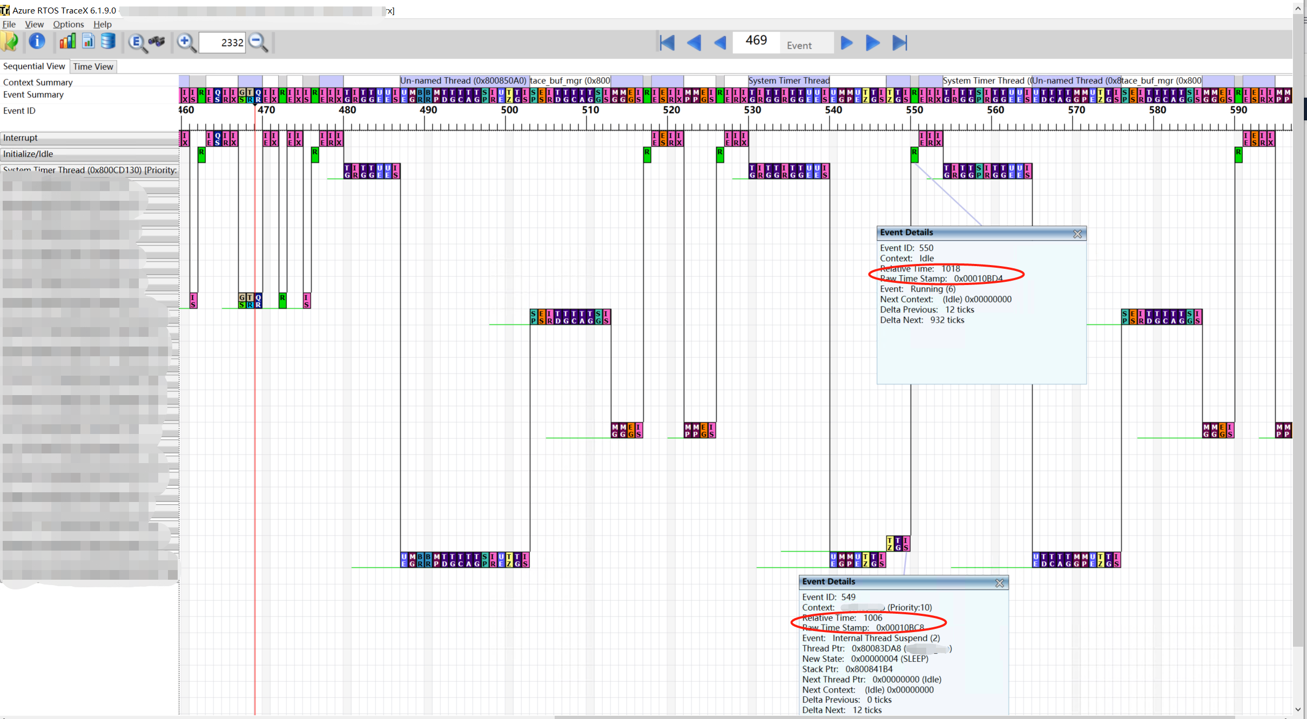Click the document report chart icon
1307x719 pixels.
(x=88, y=42)
